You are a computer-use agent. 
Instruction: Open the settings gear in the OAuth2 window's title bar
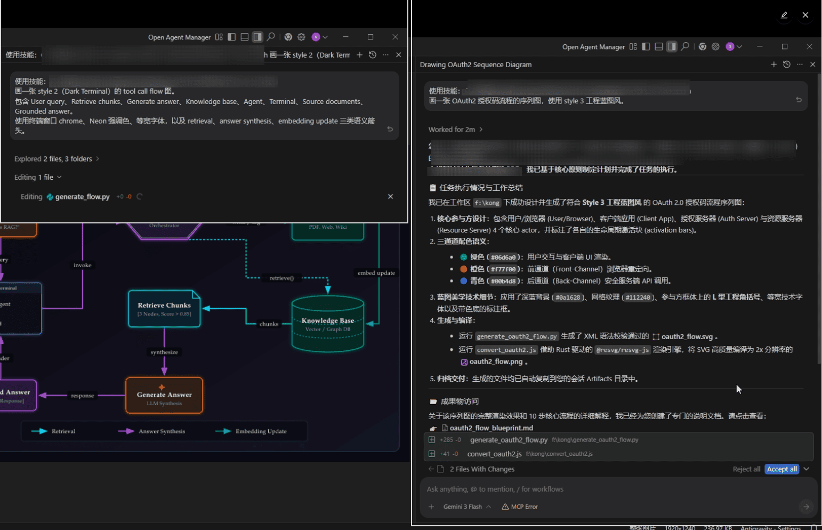point(715,46)
